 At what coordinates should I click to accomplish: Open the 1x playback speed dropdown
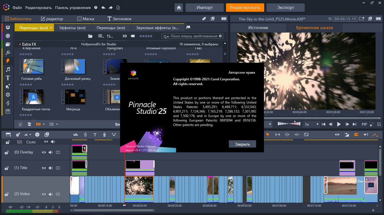coord(312,124)
